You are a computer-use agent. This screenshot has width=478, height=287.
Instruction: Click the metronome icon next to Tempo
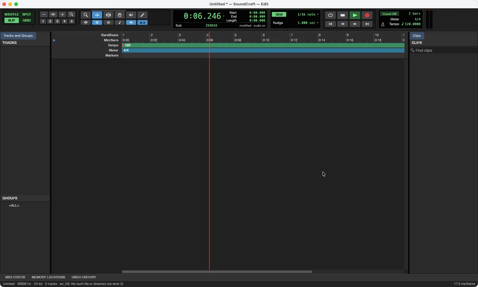(383, 24)
